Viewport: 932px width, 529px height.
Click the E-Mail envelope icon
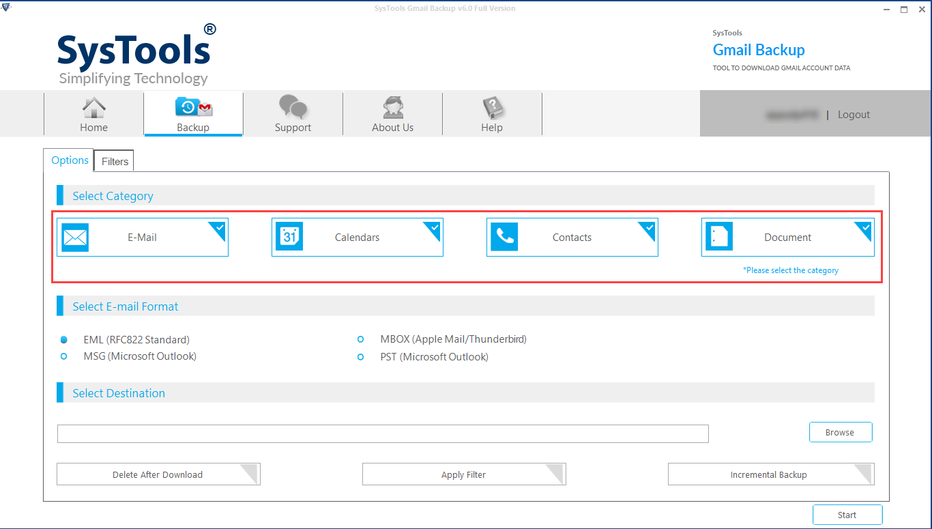[75, 238]
